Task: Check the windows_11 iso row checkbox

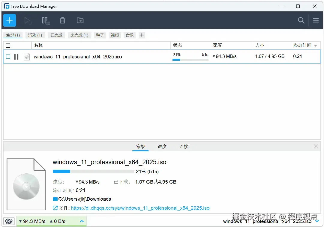Action: pyautogui.click(x=8, y=57)
